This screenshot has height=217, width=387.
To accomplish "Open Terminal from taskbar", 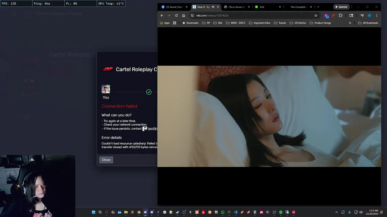I will (x=268, y=212).
